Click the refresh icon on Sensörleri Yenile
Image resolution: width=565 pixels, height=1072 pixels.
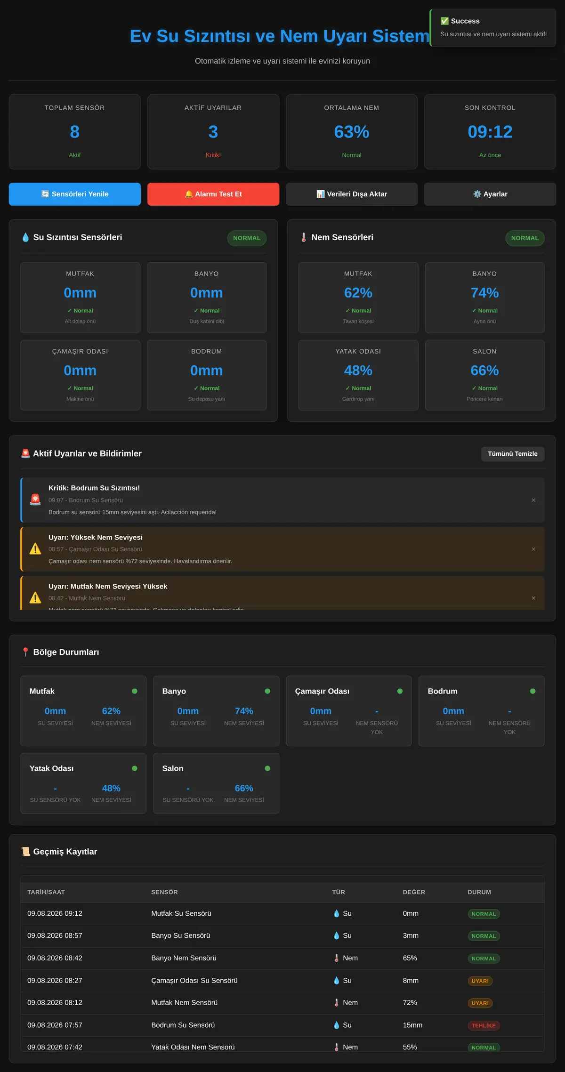pos(45,194)
